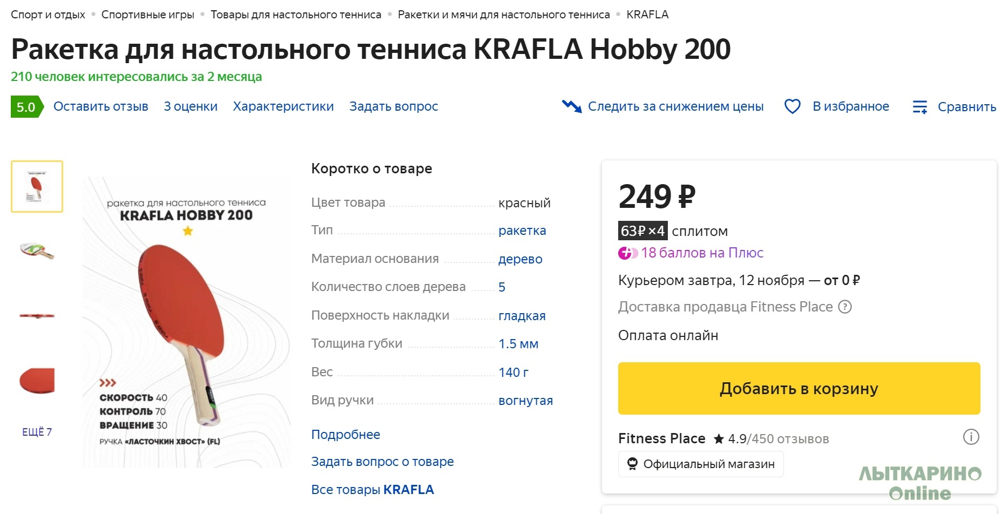Open Все товары KRAFLA link

[x=373, y=490]
